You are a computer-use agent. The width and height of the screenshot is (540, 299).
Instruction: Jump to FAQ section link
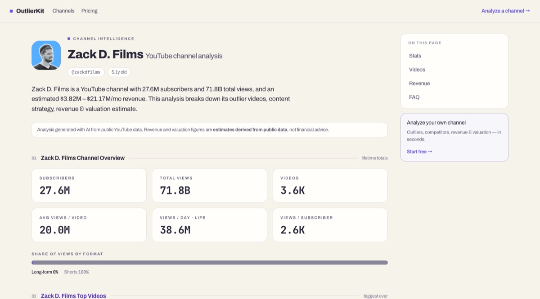point(414,97)
